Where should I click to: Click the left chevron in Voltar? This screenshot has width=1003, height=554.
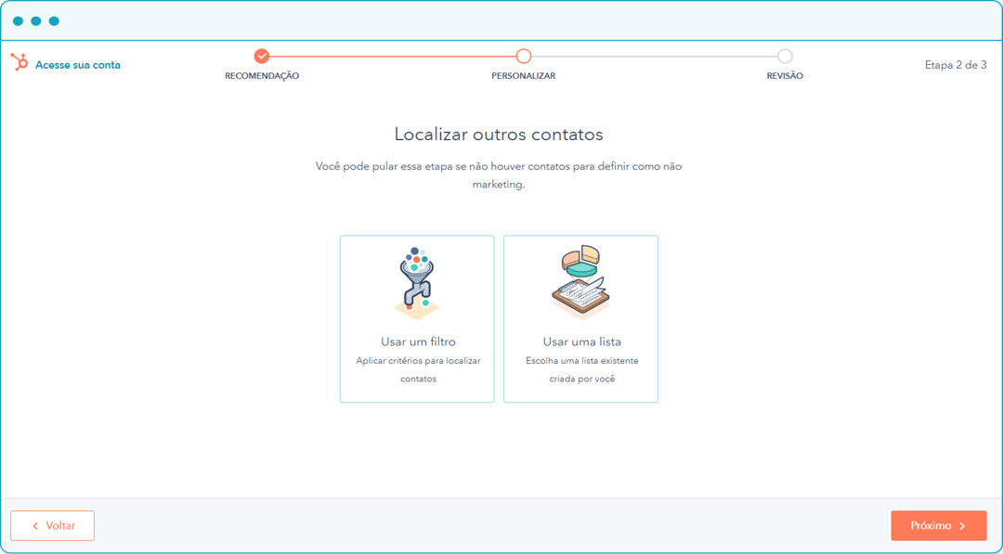pyautogui.click(x=35, y=526)
